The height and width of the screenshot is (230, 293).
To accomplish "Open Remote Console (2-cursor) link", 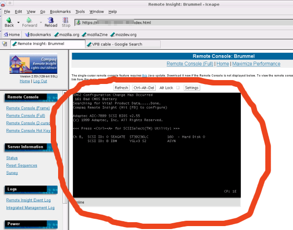I will 28,123.
